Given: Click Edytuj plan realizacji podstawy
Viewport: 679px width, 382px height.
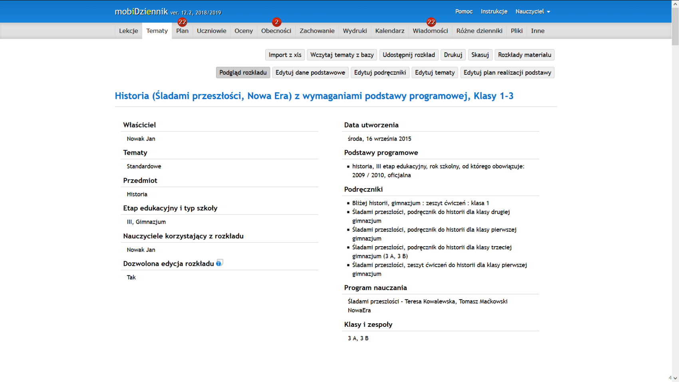Looking at the screenshot, I should click(507, 72).
